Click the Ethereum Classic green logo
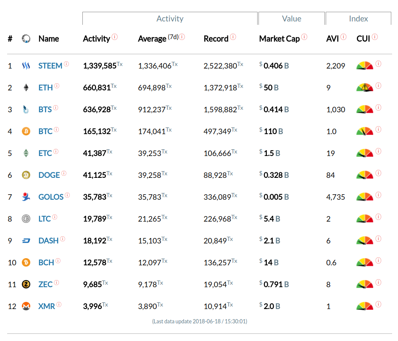 pos(26,153)
